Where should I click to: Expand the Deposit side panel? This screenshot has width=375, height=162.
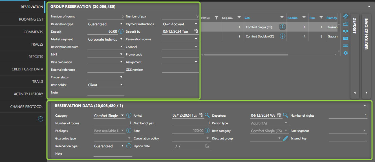point(355,93)
